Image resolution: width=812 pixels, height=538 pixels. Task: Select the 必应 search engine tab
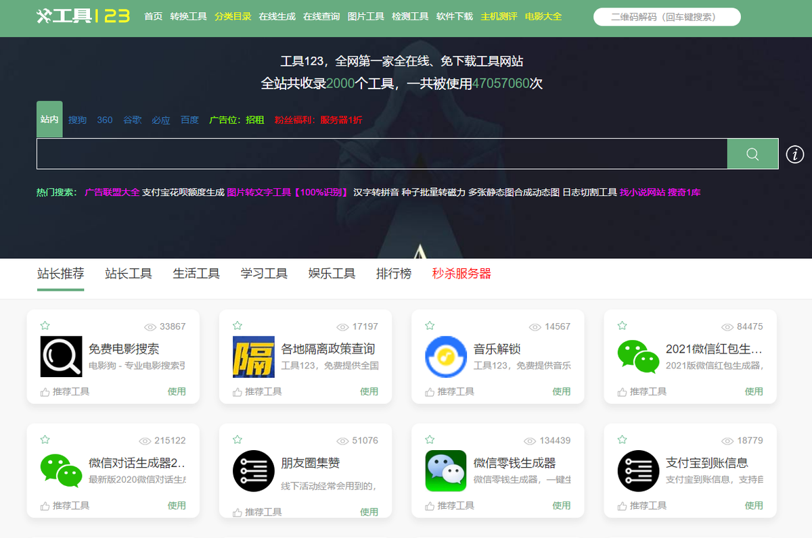161,120
